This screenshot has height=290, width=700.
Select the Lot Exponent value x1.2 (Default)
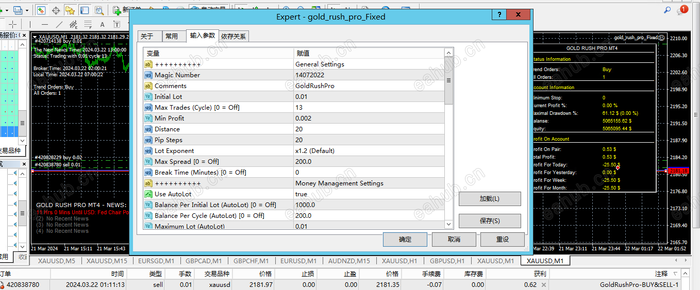pos(315,151)
